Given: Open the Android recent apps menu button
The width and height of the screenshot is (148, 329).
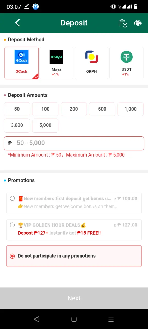Looking at the screenshot, I should 111,319.
